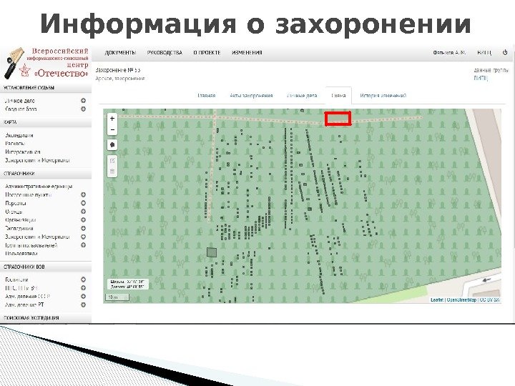The image size is (515, 386).
Task: Open Раскопы in sidebar
Action: tap(15, 144)
